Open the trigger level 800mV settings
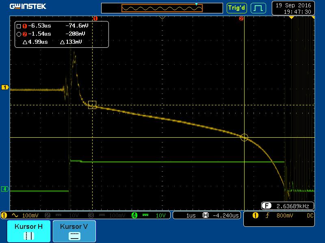This screenshot has height=243, width=325. pos(284,215)
